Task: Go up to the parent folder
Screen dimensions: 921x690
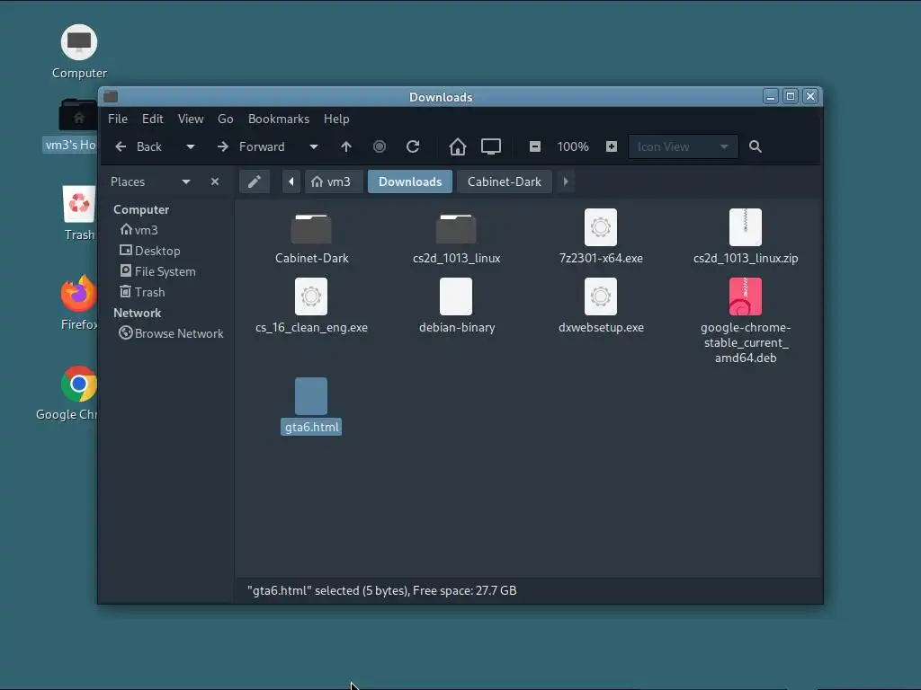Action: [x=346, y=146]
